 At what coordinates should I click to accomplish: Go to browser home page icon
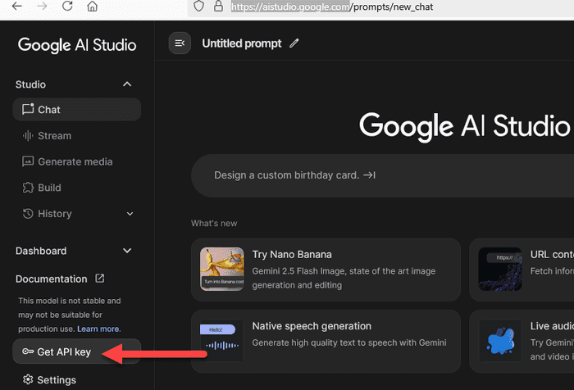coord(93,7)
